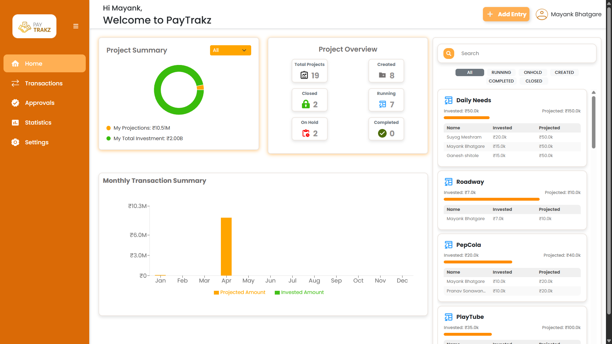Click the Completed green checkmark icon
Viewport: 612px width, 344px height.
[x=382, y=133]
